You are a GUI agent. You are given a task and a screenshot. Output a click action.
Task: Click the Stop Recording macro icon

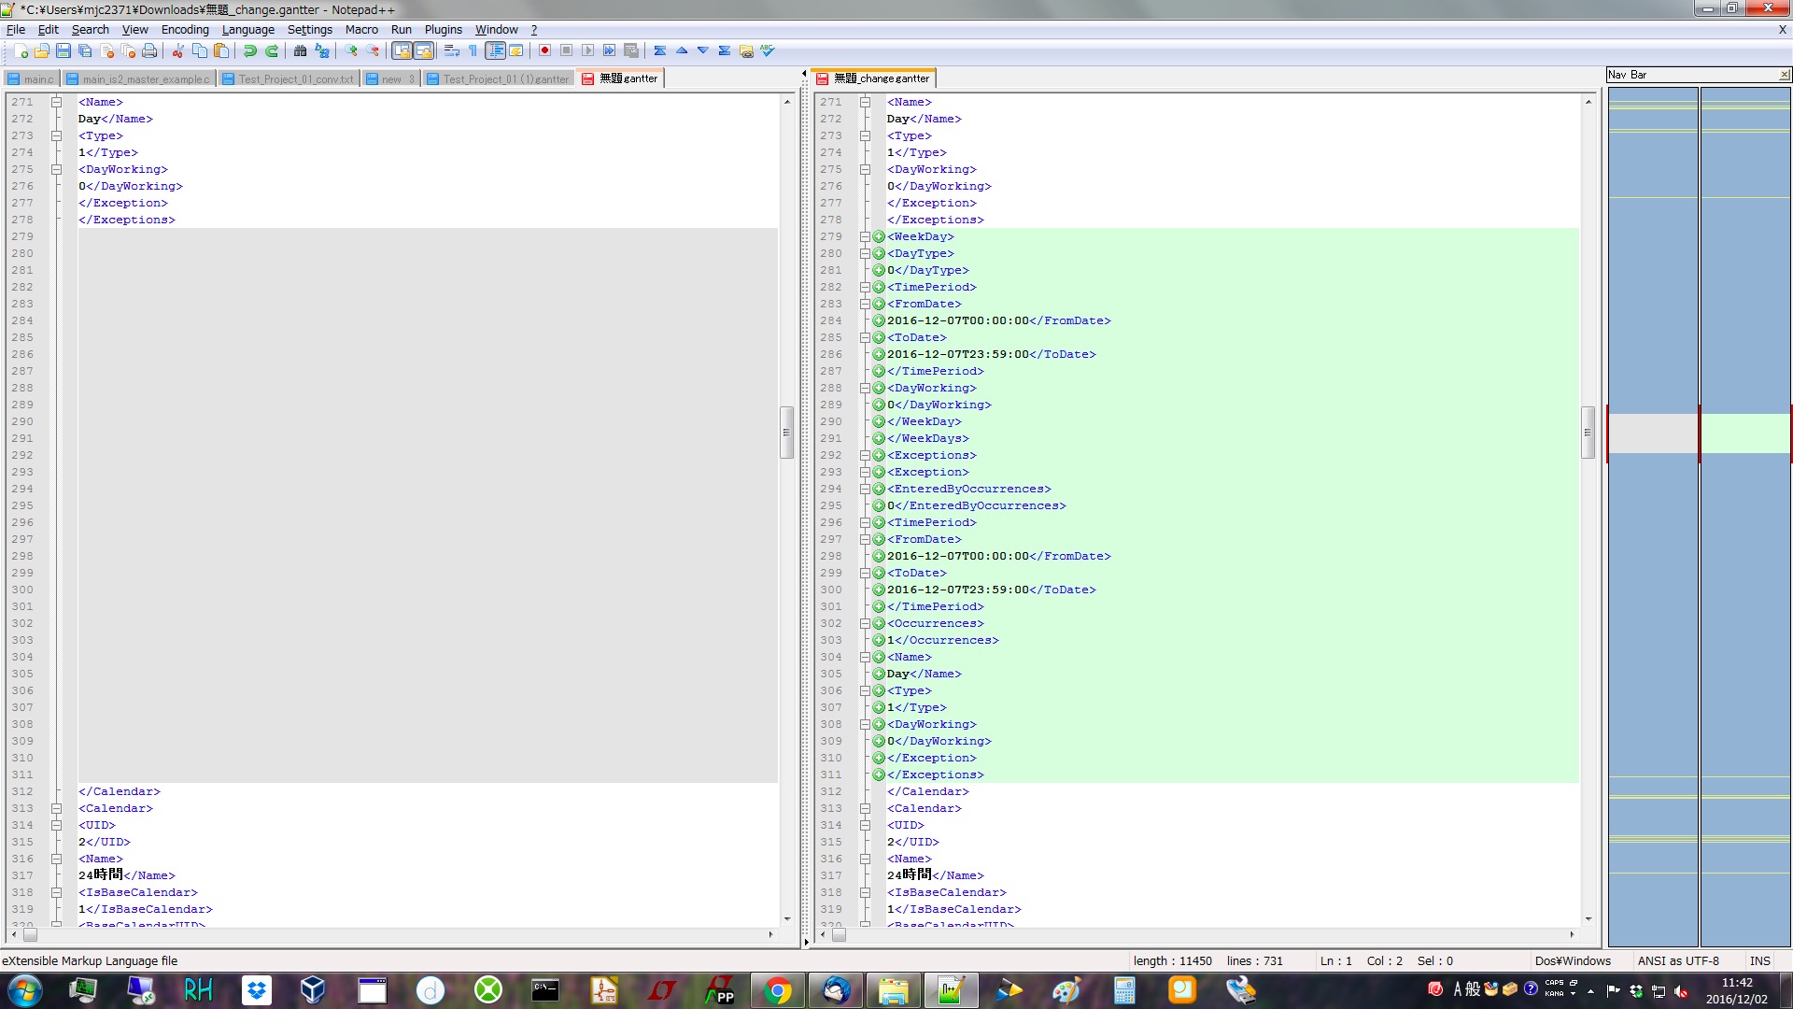566,50
